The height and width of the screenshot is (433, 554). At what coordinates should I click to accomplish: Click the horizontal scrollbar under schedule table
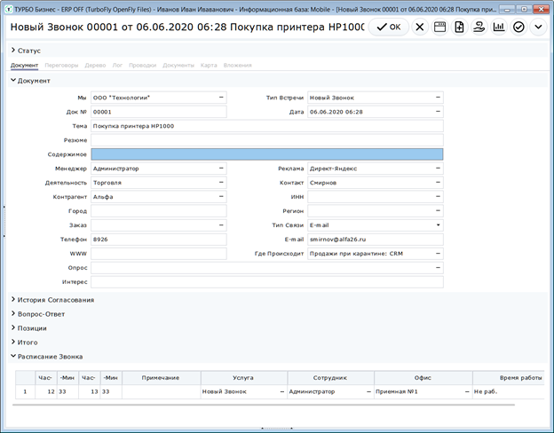[264, 405]
